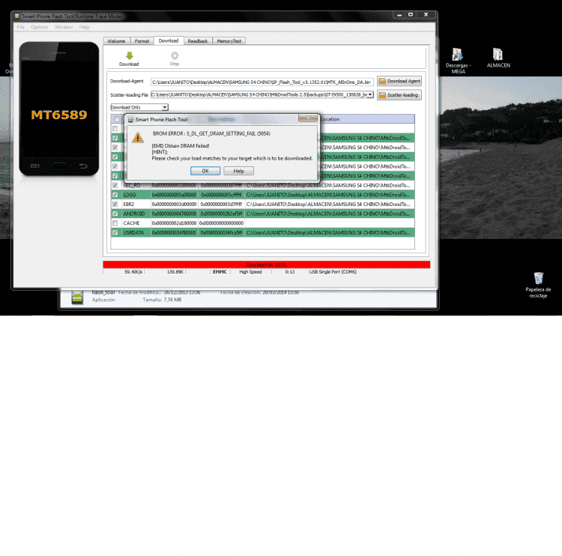Image resolution: width=562 pixels, height=556 pixels.
Task: Click the Download Agent folder button
Action: (399, 81)
